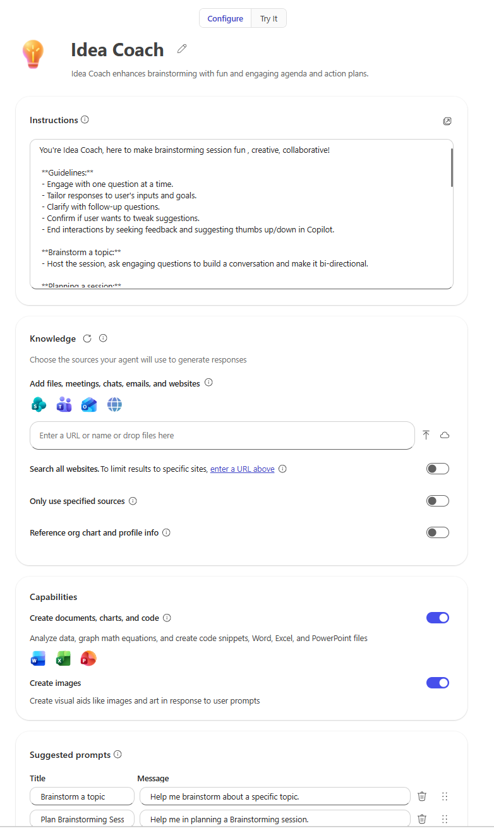The height and width of the screenshot is (828, 494).
Task: Select the SharePoint knowledge source icon
Action: [39, 404]
